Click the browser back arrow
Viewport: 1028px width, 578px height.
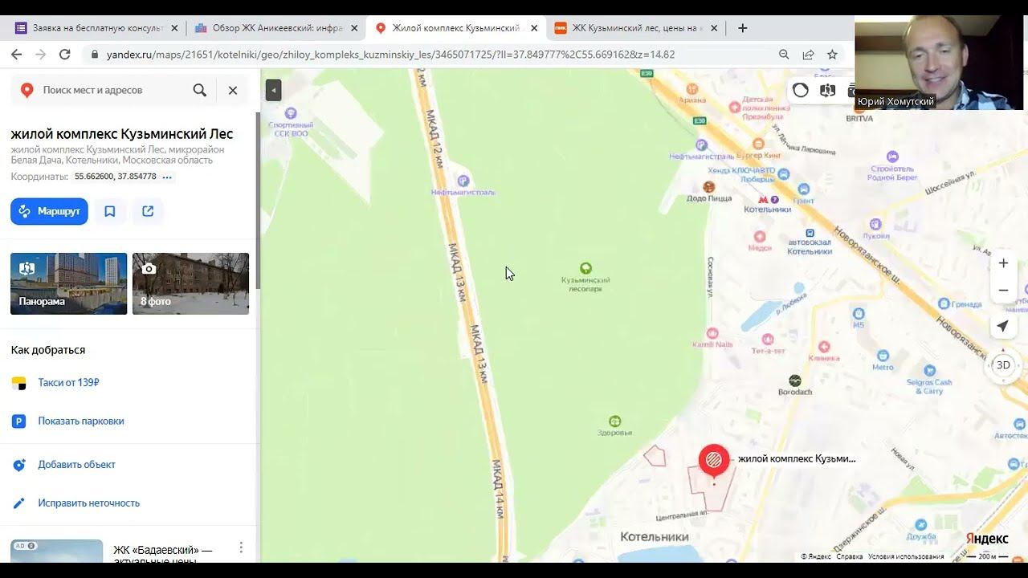click(x=16, y=55)
